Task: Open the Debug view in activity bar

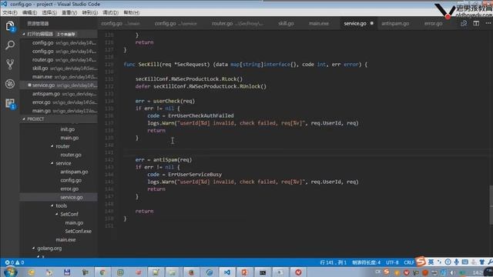Action: 10,84
